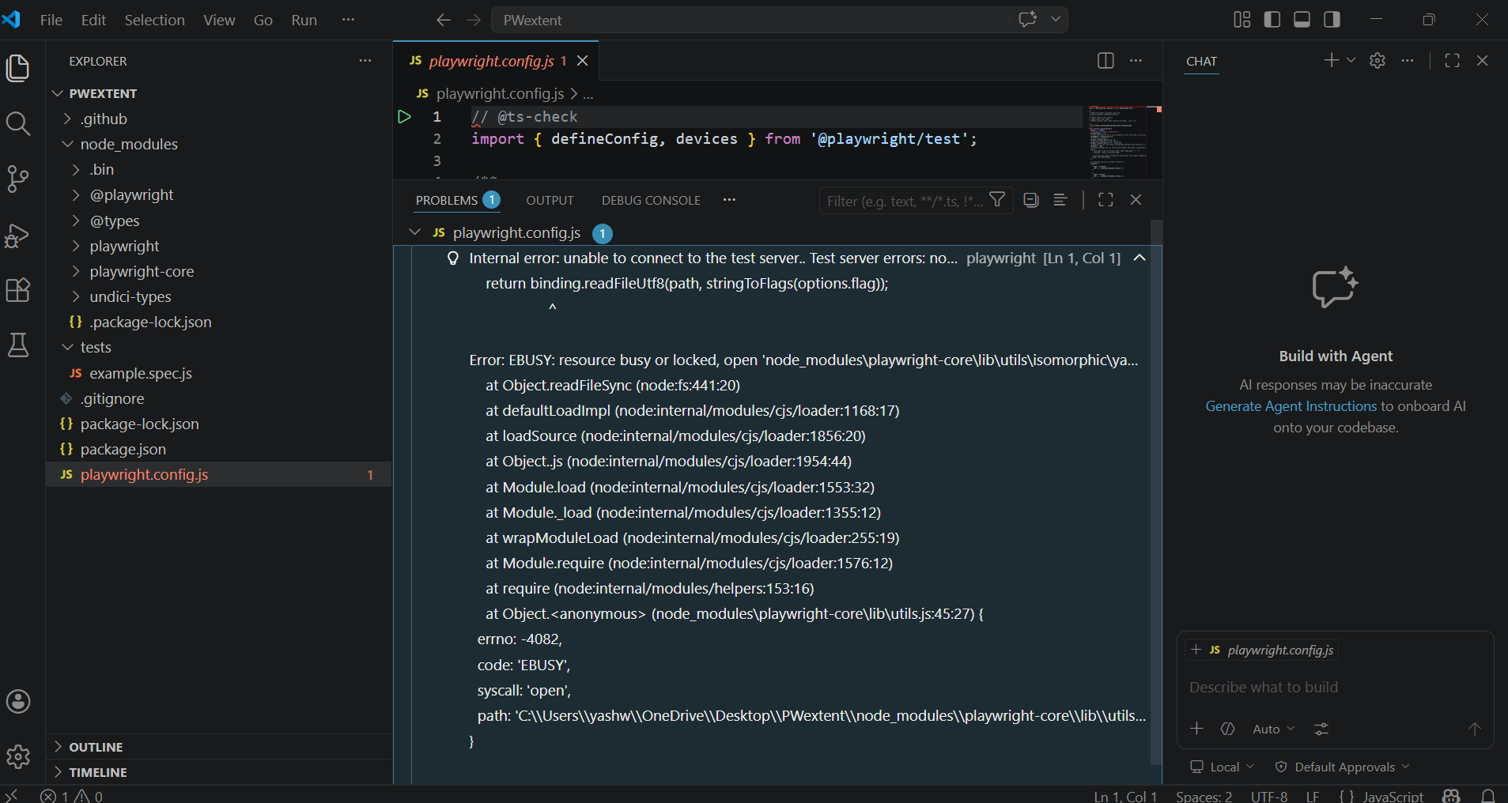Screen dimensions: 1508x803
Task: Click Customize Layout icon in title bar
Action: 1242,20
